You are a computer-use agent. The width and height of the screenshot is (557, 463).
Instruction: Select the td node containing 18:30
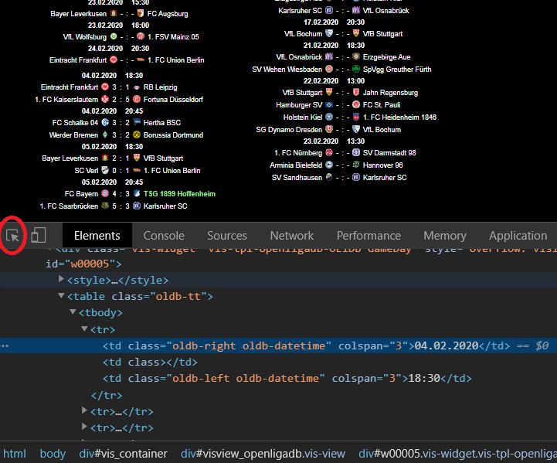287,379
